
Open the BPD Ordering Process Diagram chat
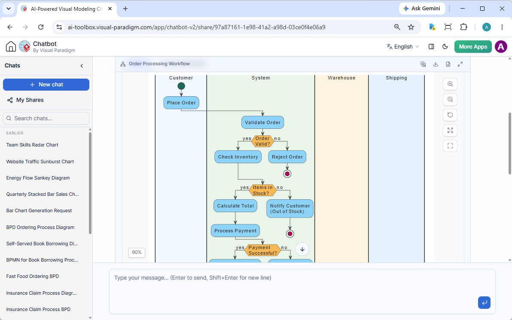click(x=40, y=227)
